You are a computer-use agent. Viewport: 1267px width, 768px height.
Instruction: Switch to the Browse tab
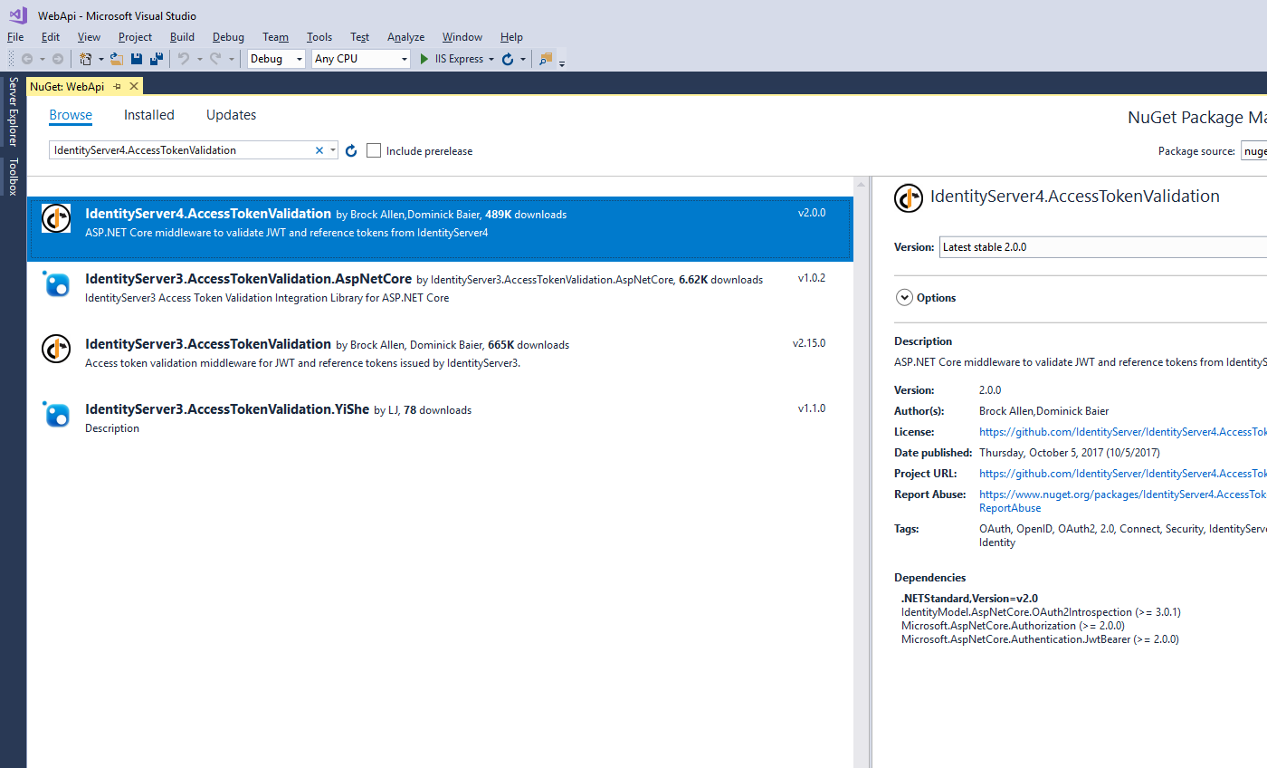71,115
